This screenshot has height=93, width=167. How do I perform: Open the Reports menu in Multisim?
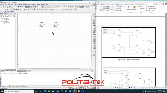click(x=33, y=5)
